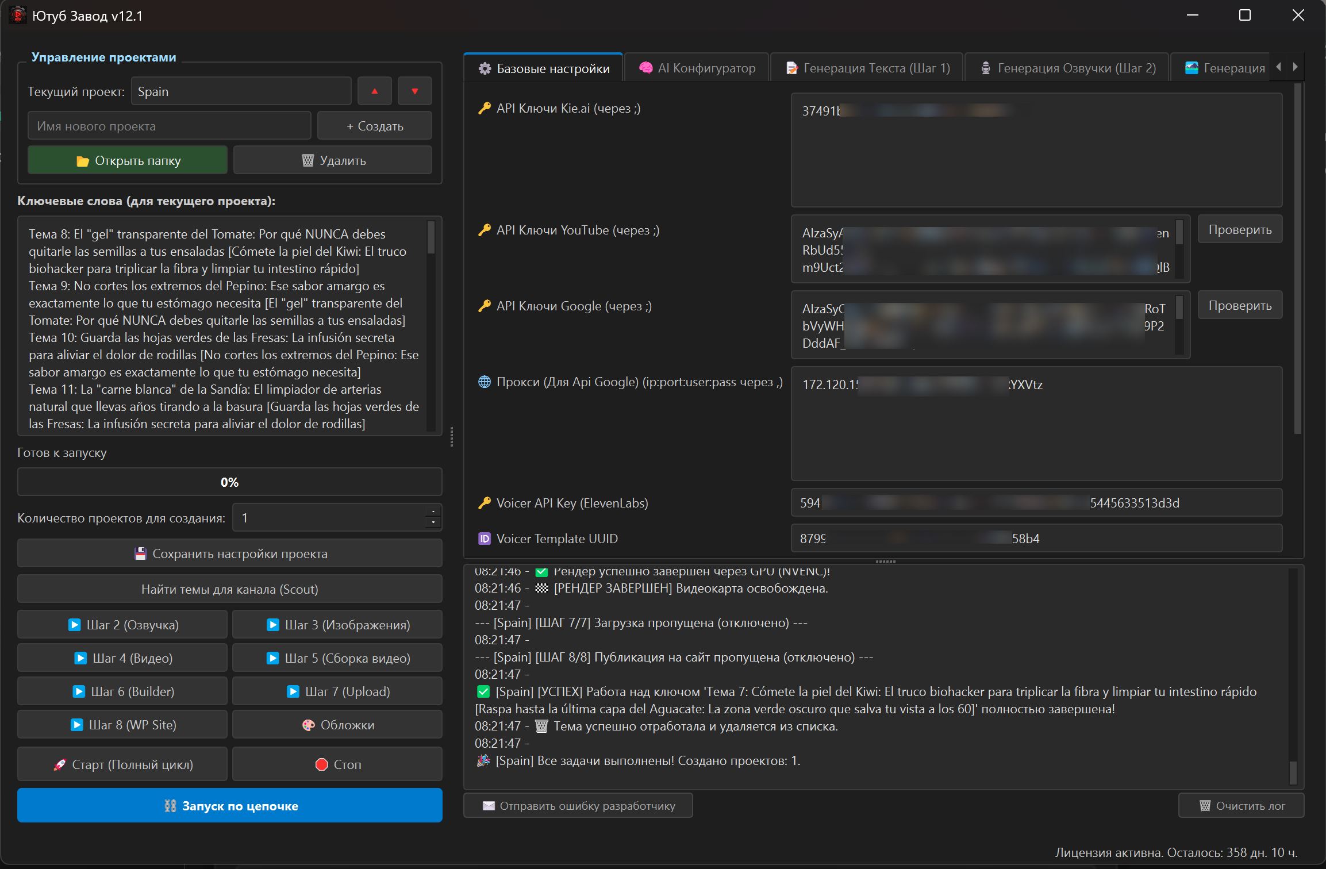The width and height of the screenshot is (1326, 869).
Task: Click the + Создать button
Action: pos(375,126)
